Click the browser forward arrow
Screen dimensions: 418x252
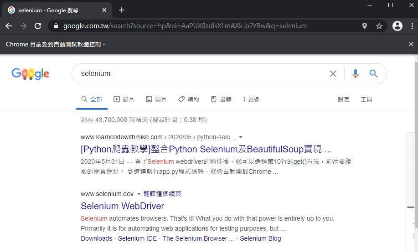23,26
